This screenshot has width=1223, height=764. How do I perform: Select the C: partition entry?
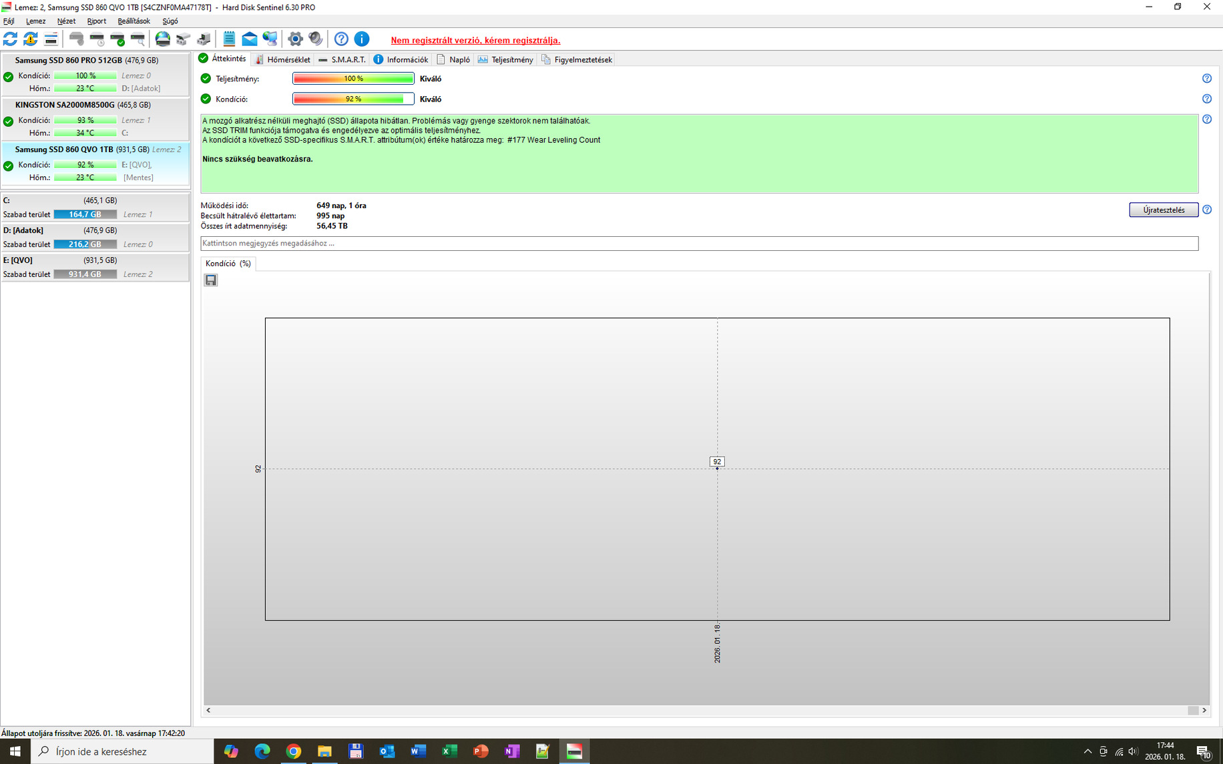point(95,207)
